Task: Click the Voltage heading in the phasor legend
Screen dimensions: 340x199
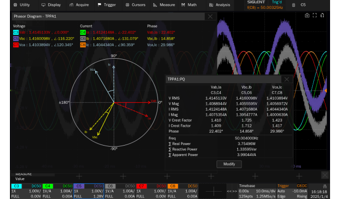Action: [x=19, y=26]
